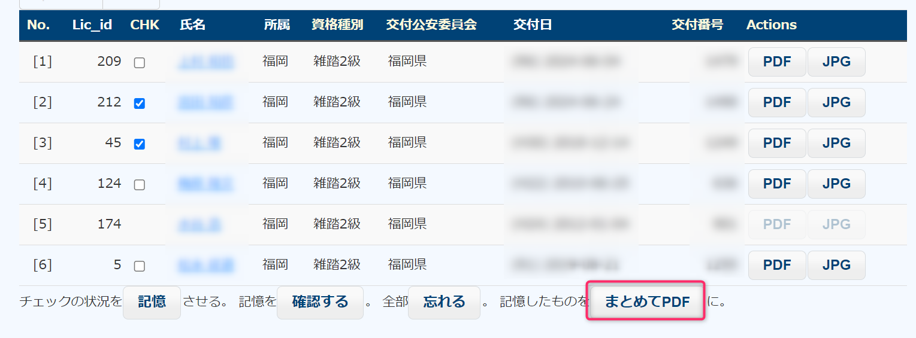The width and height of the screenshot is (916, 338).
Task: Create PDF for Lic_id 124
Action: tap(777, 184)
